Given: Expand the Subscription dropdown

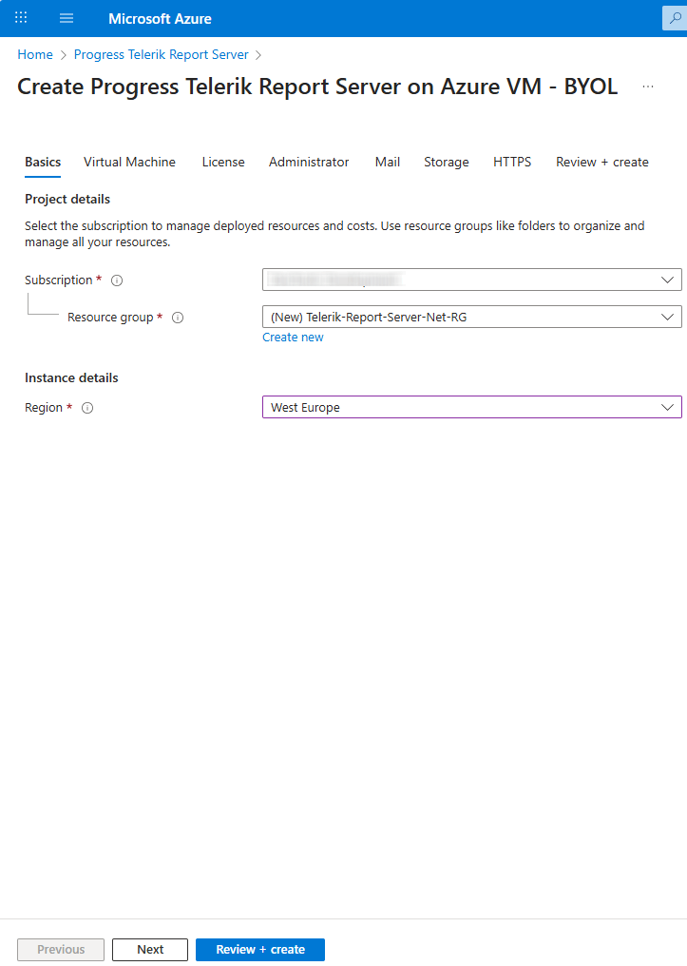Looking at the screenshot, I should point(471,280).
